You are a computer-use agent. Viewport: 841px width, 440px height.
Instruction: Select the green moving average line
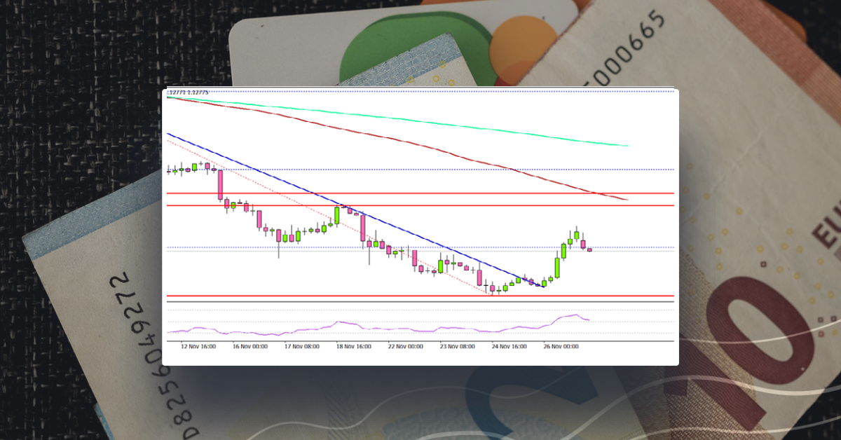(x=491, y=130)
